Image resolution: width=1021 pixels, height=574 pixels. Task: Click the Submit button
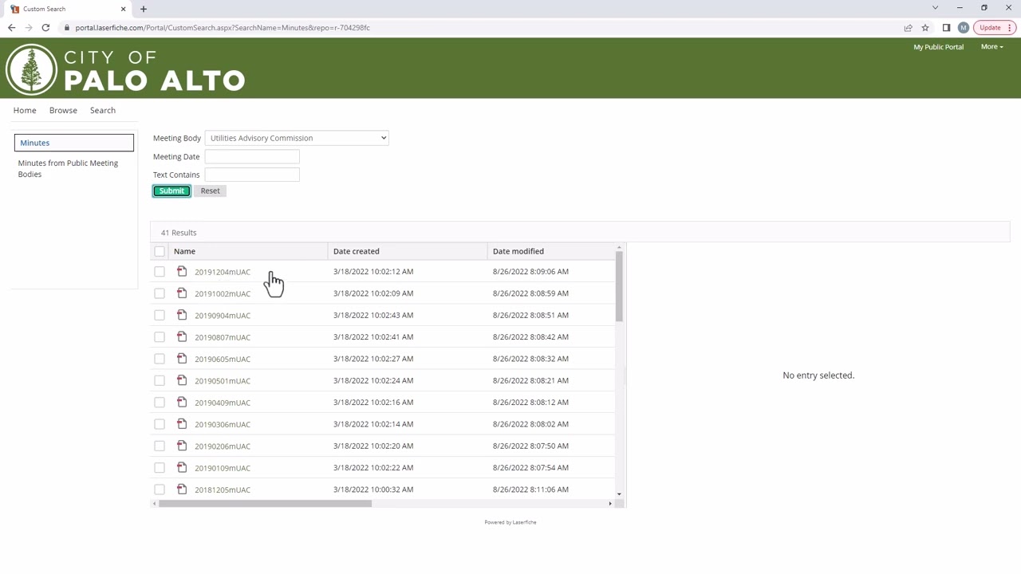(171, 191)
